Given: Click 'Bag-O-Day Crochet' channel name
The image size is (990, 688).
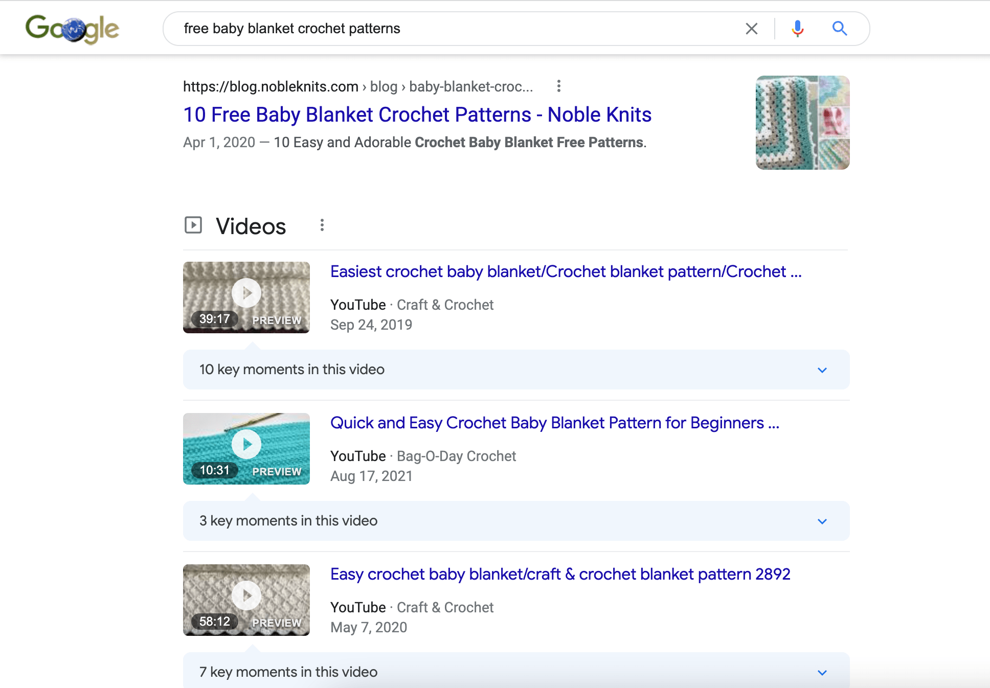Looking at the screenshot, I should click(457, 456).
